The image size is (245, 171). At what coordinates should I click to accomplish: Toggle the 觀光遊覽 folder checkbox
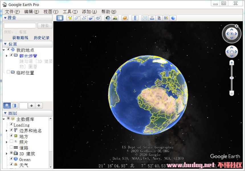point(11,55)
